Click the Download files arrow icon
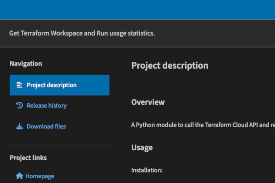This screenshot has width=275, height=183. tap(19, 126)
